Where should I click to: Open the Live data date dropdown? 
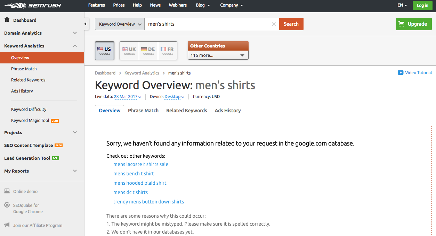point(128,97)
